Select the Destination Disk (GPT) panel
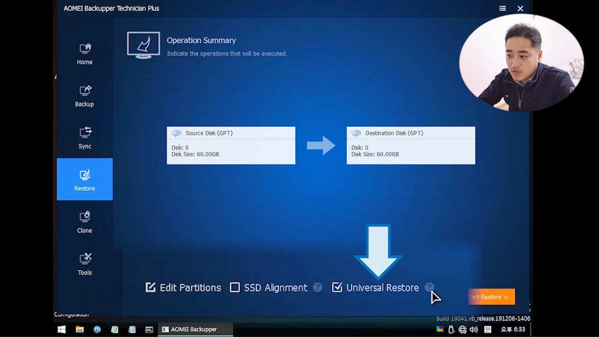 [x=411, y=146]
